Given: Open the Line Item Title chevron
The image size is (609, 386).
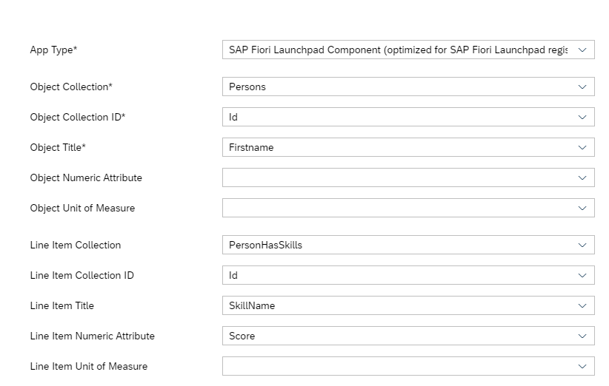Looking at the screenshot, I should [582, 305].
